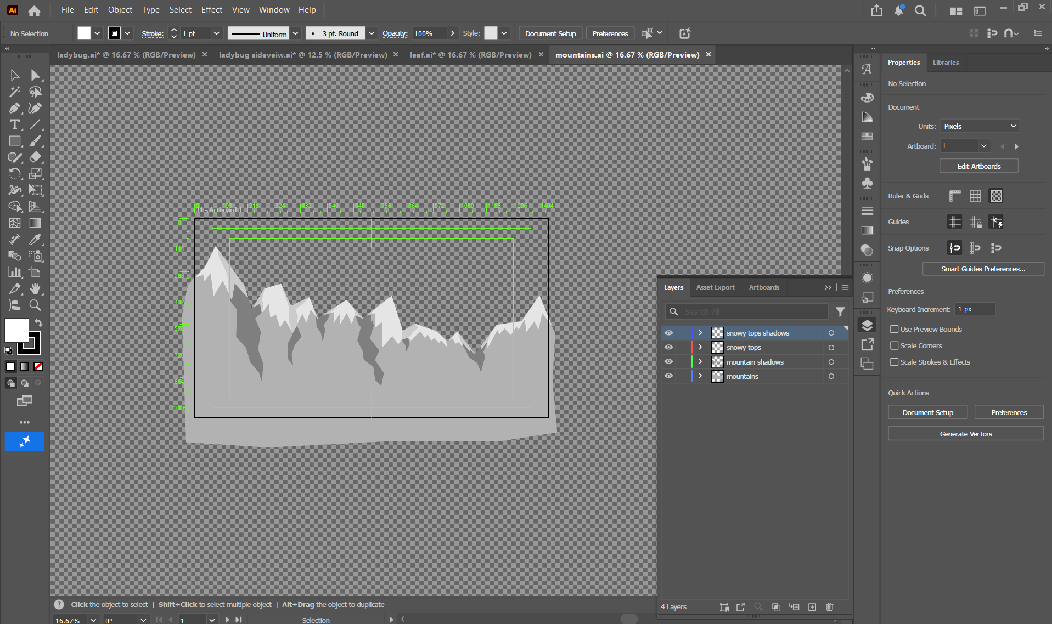Select the Paintbrush tool
The height and width of the screenshot is (624, 1052).
tap(35, 141)
